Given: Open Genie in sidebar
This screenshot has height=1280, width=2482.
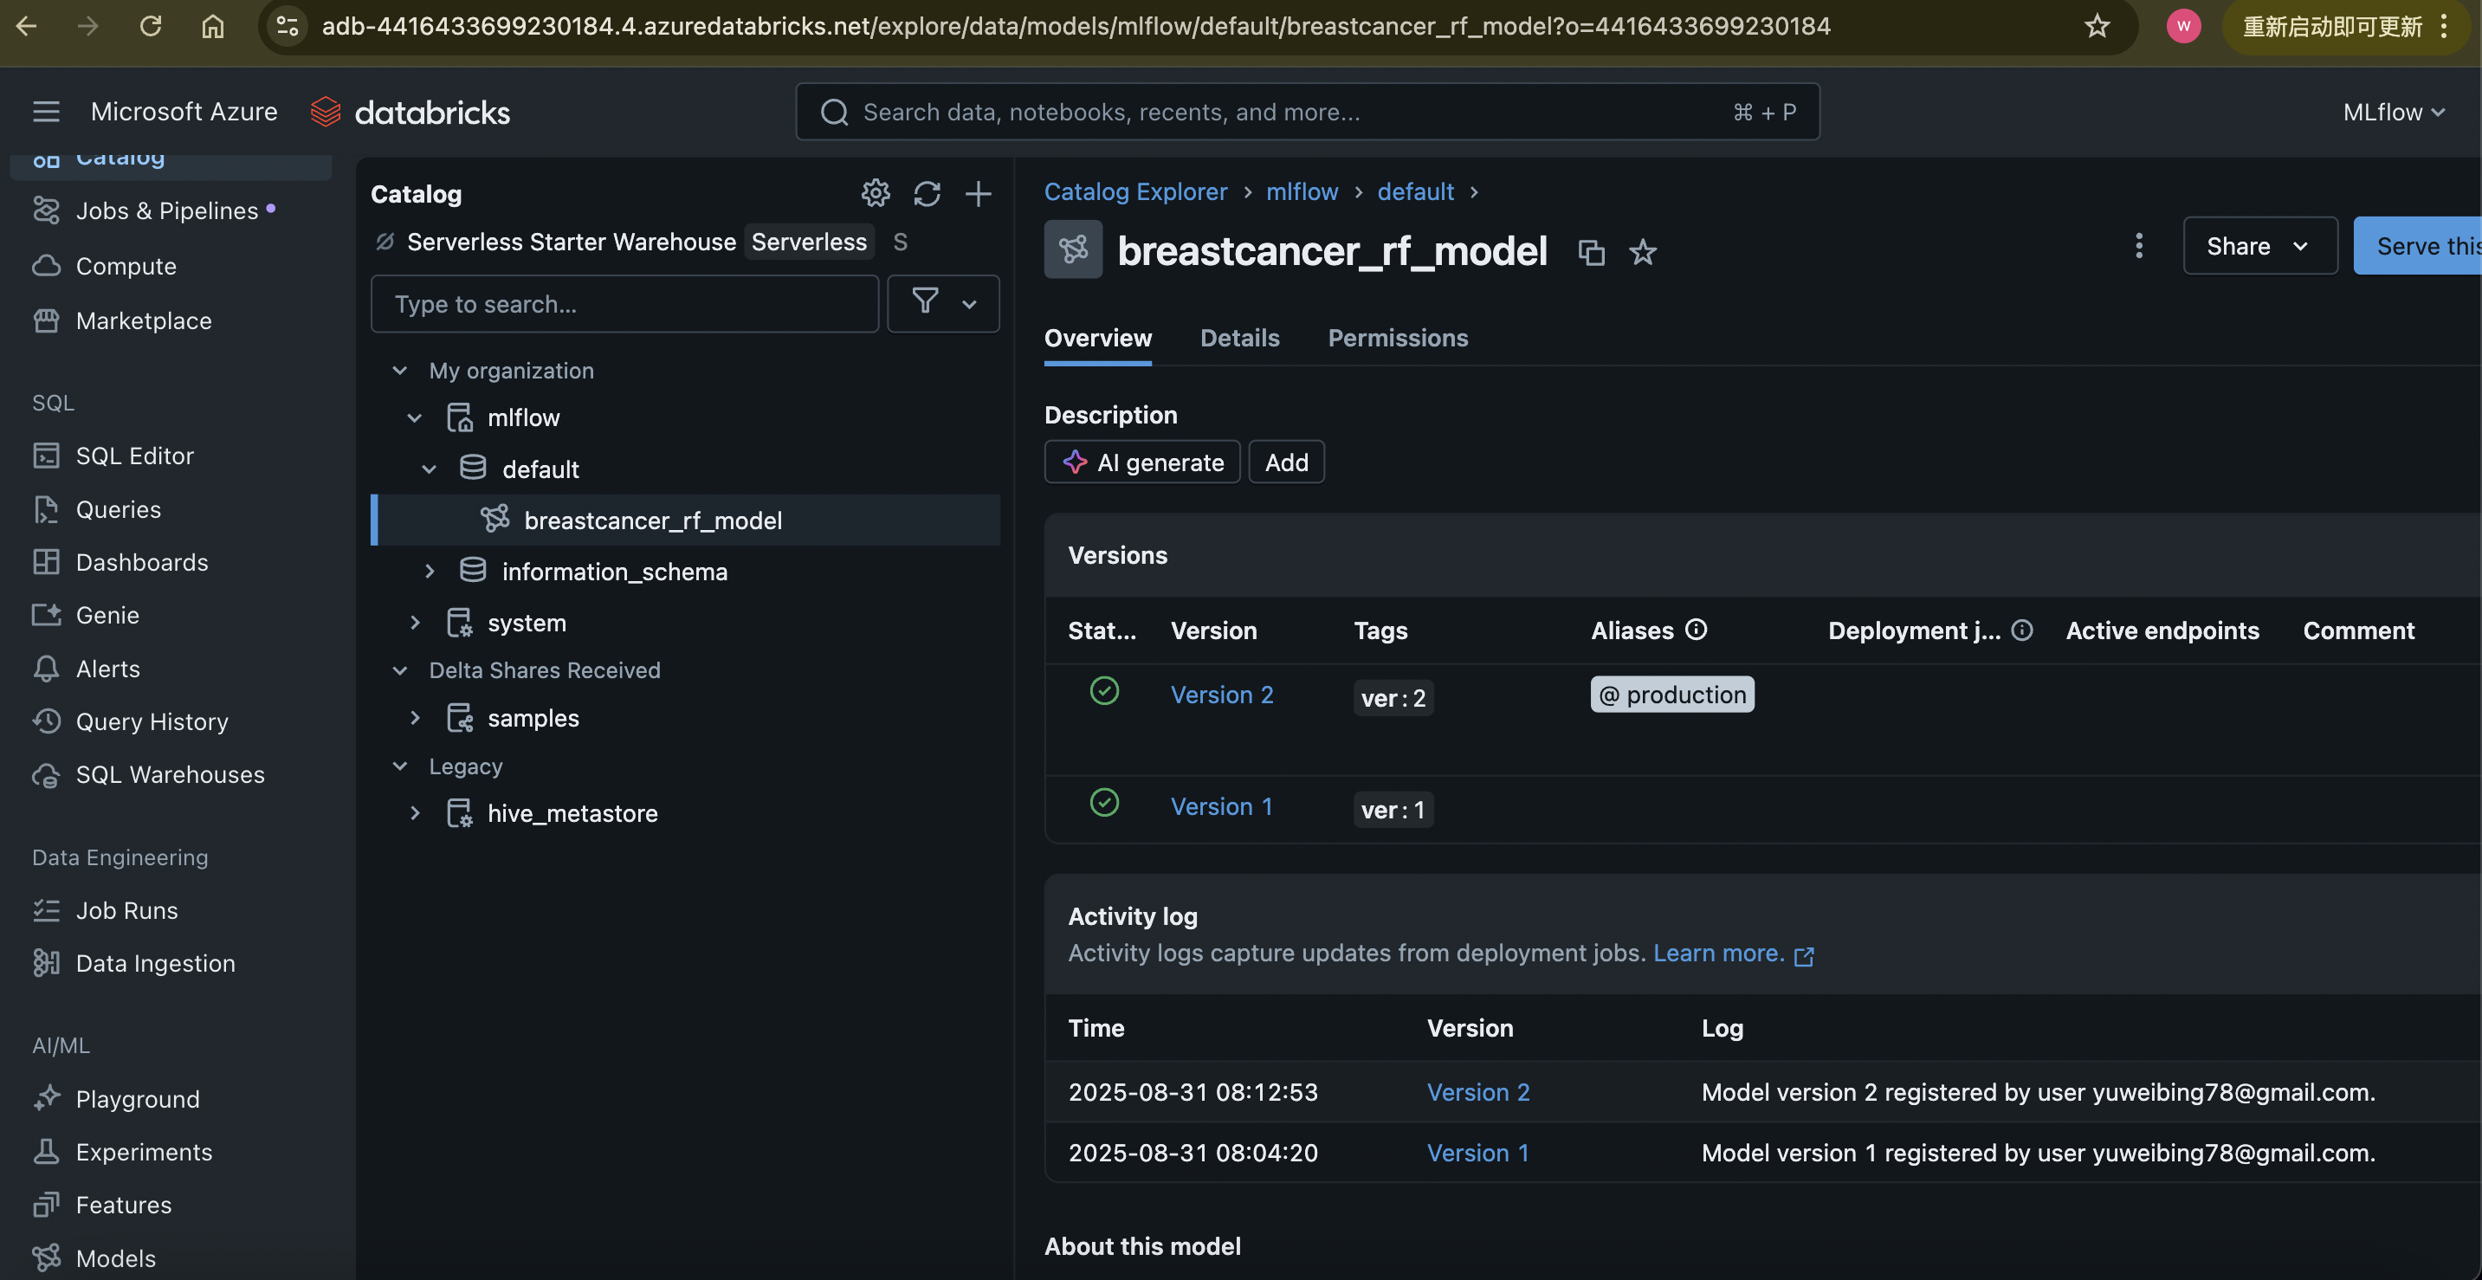Looking at the screenshot, I should point(108,615).
